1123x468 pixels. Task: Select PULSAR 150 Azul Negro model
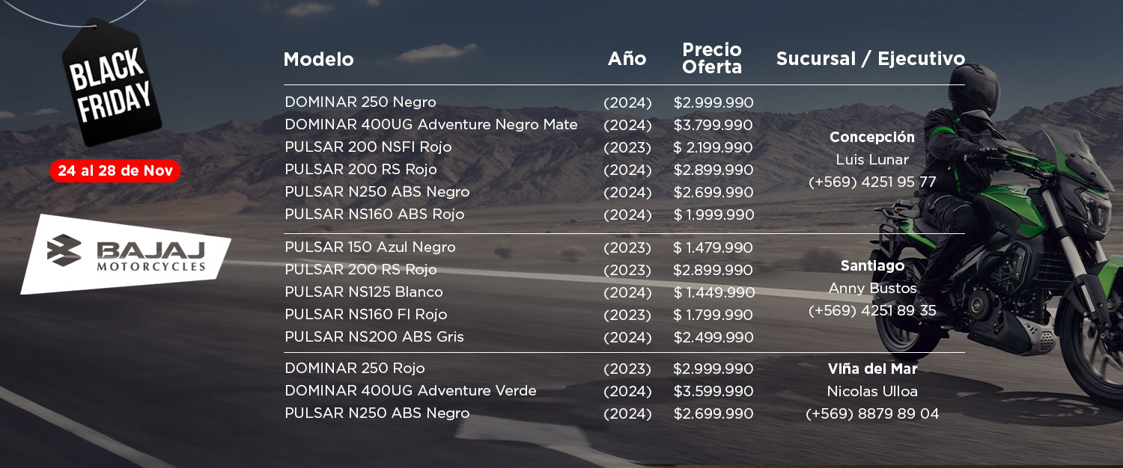(x=370, y=247)
